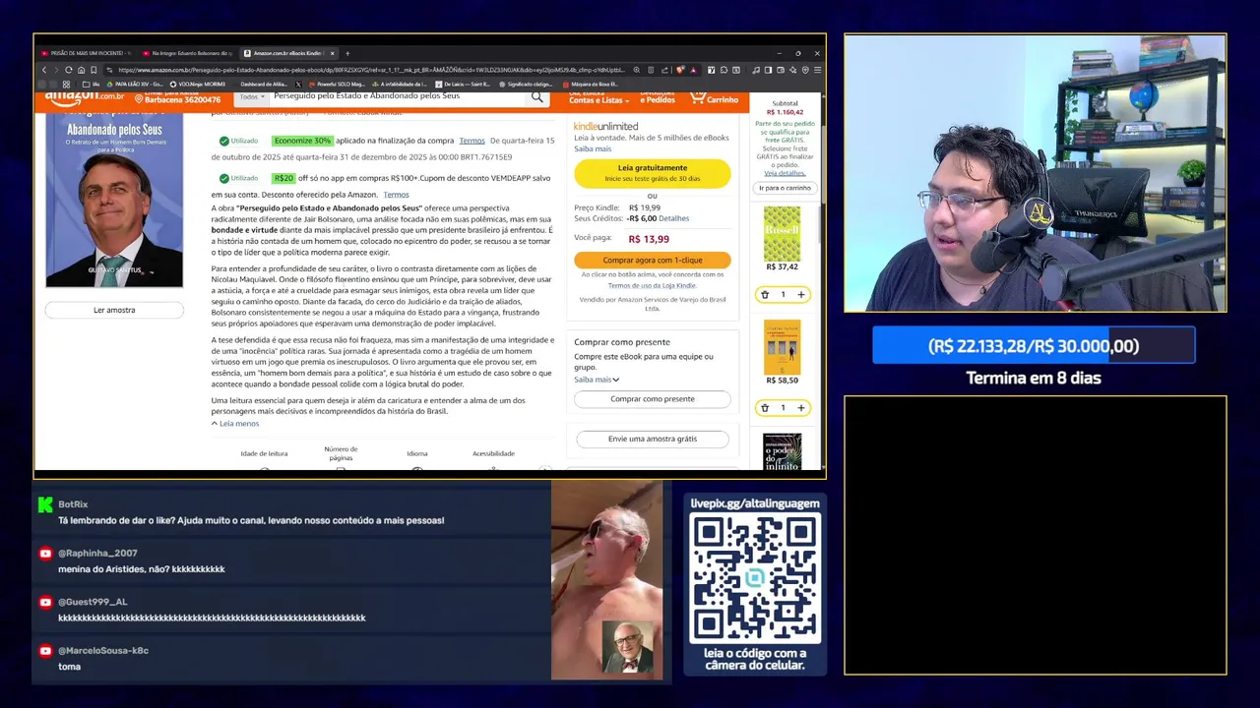Image resolution: width=1260 pixels, height=708 pixels.
Task: Switch to PRISÃO DE MAIS UM INOCENTE tab
Action: coord(85,53)
